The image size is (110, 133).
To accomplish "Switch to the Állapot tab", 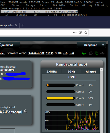I will tap(91, 71).
